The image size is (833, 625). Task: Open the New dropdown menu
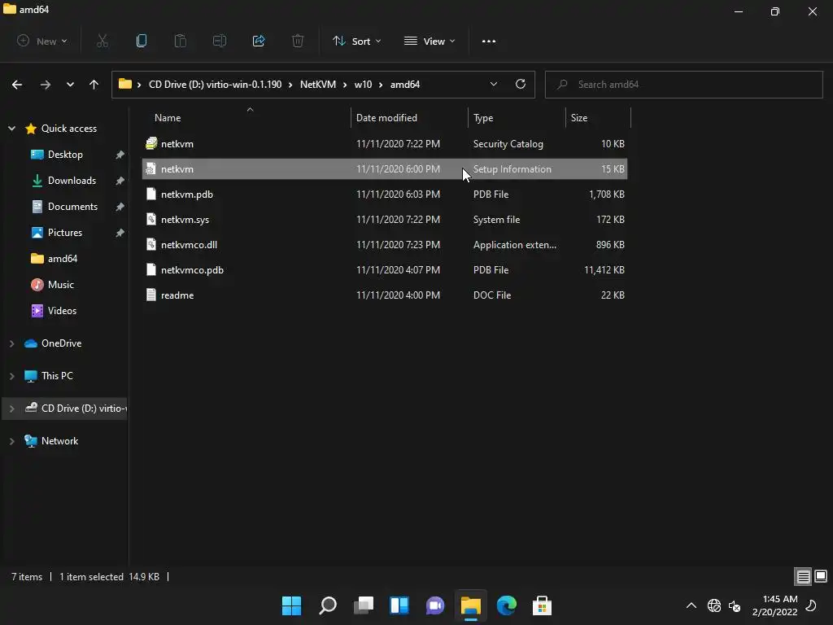42,41
